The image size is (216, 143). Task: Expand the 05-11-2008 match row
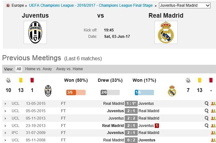[5, 140]
